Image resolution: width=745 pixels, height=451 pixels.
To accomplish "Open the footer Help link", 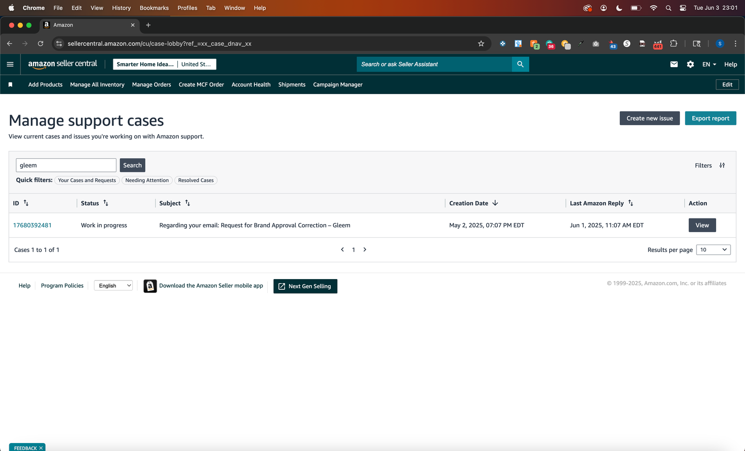I will coord(24,286).
